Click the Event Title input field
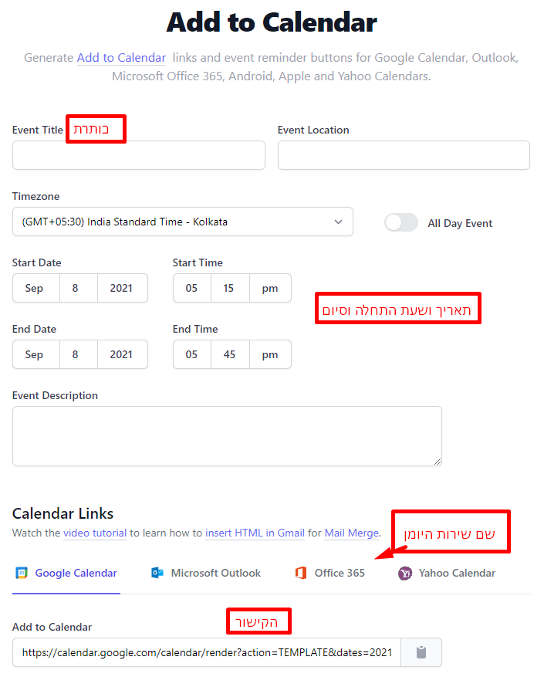The width and height of the screenshot is (544, 677). [139, 155]
